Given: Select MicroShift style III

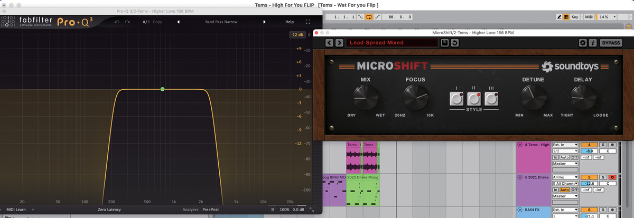Looking at the screenshot, I should coord(492,98).
